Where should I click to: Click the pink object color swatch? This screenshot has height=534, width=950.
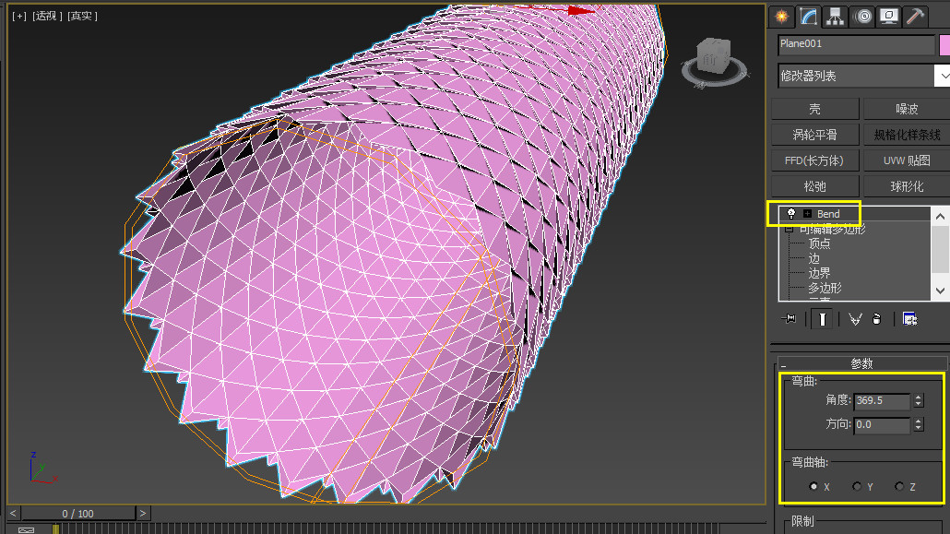click(944, 45)
